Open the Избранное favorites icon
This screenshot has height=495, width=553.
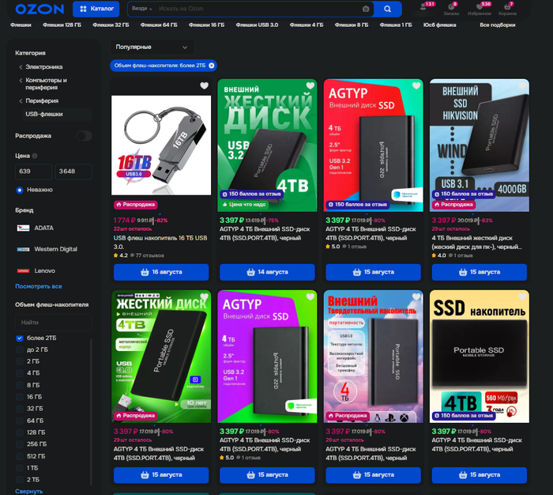click(x=479, y=9)
